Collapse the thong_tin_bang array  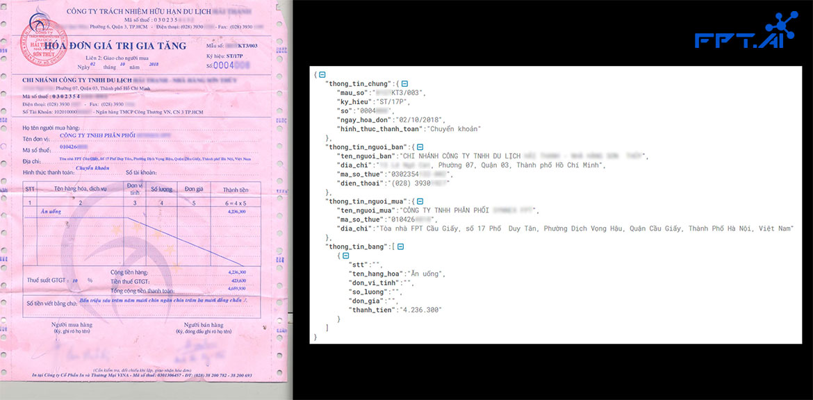400,247
